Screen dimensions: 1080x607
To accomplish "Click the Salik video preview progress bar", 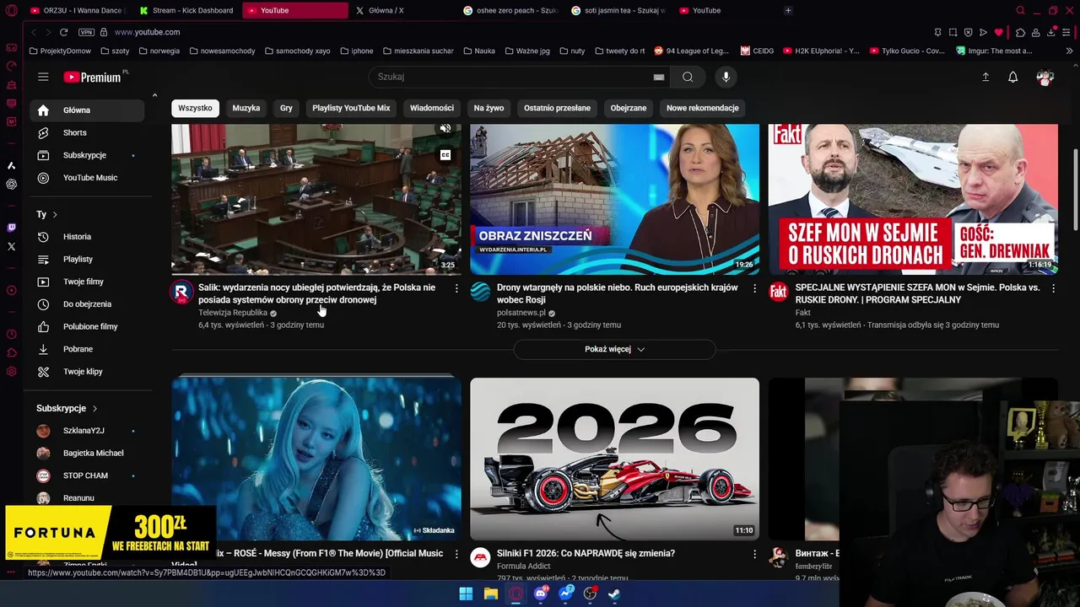I will (x=316, y=273).
